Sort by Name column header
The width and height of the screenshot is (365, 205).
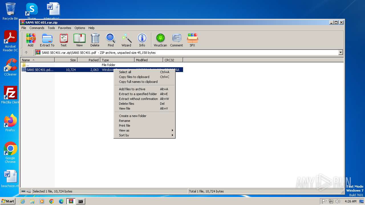pyautogui.click(x=37, y=60)
